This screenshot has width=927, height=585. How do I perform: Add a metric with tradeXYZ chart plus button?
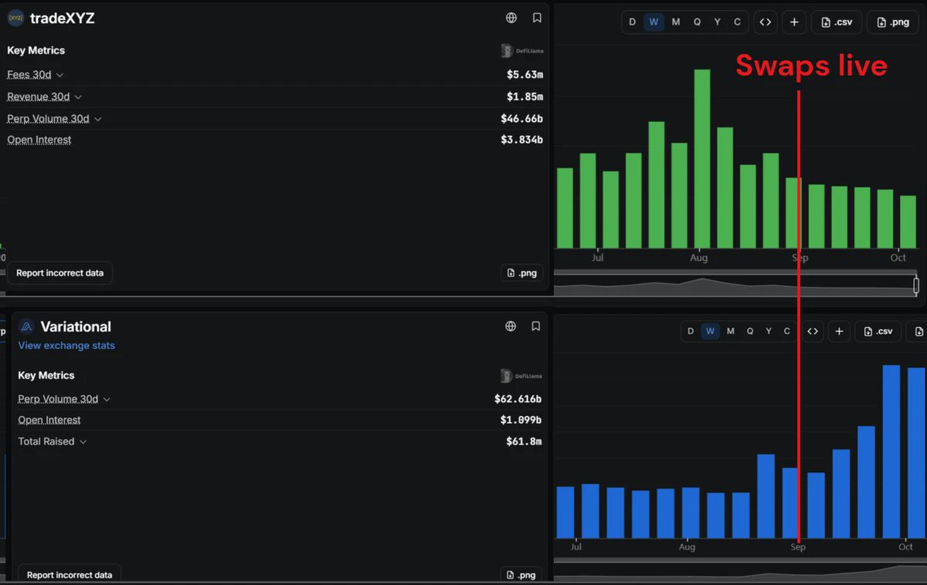pos(794,22)
